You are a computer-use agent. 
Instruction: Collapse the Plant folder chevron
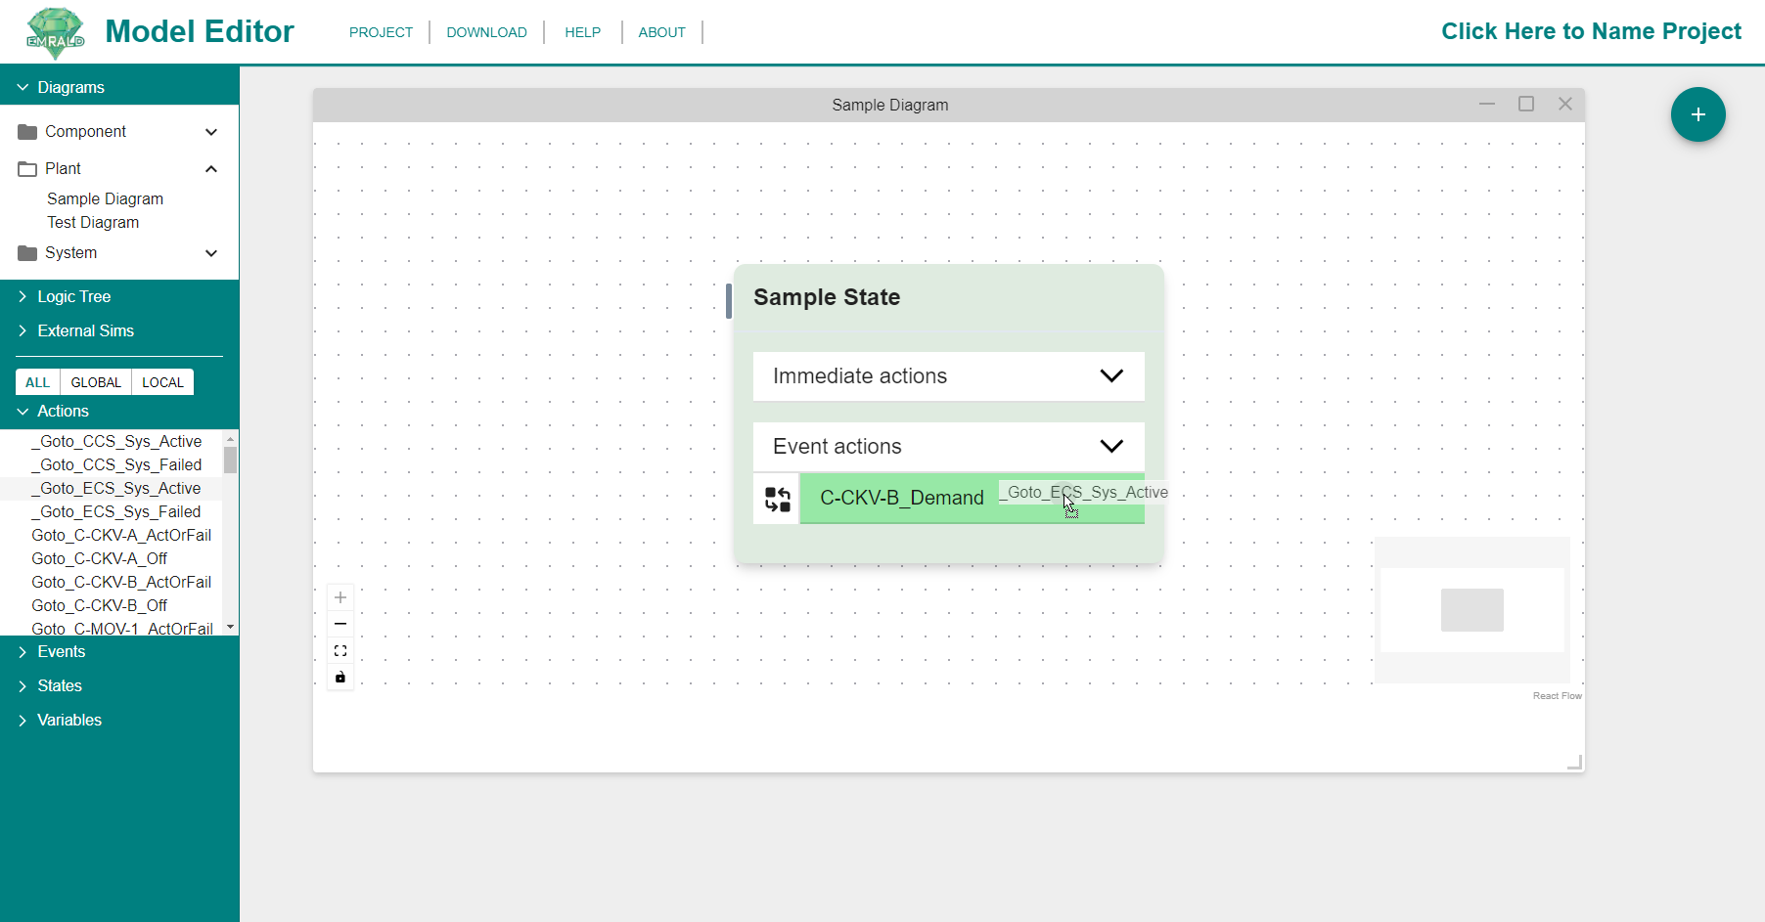(x=211, y=169)
